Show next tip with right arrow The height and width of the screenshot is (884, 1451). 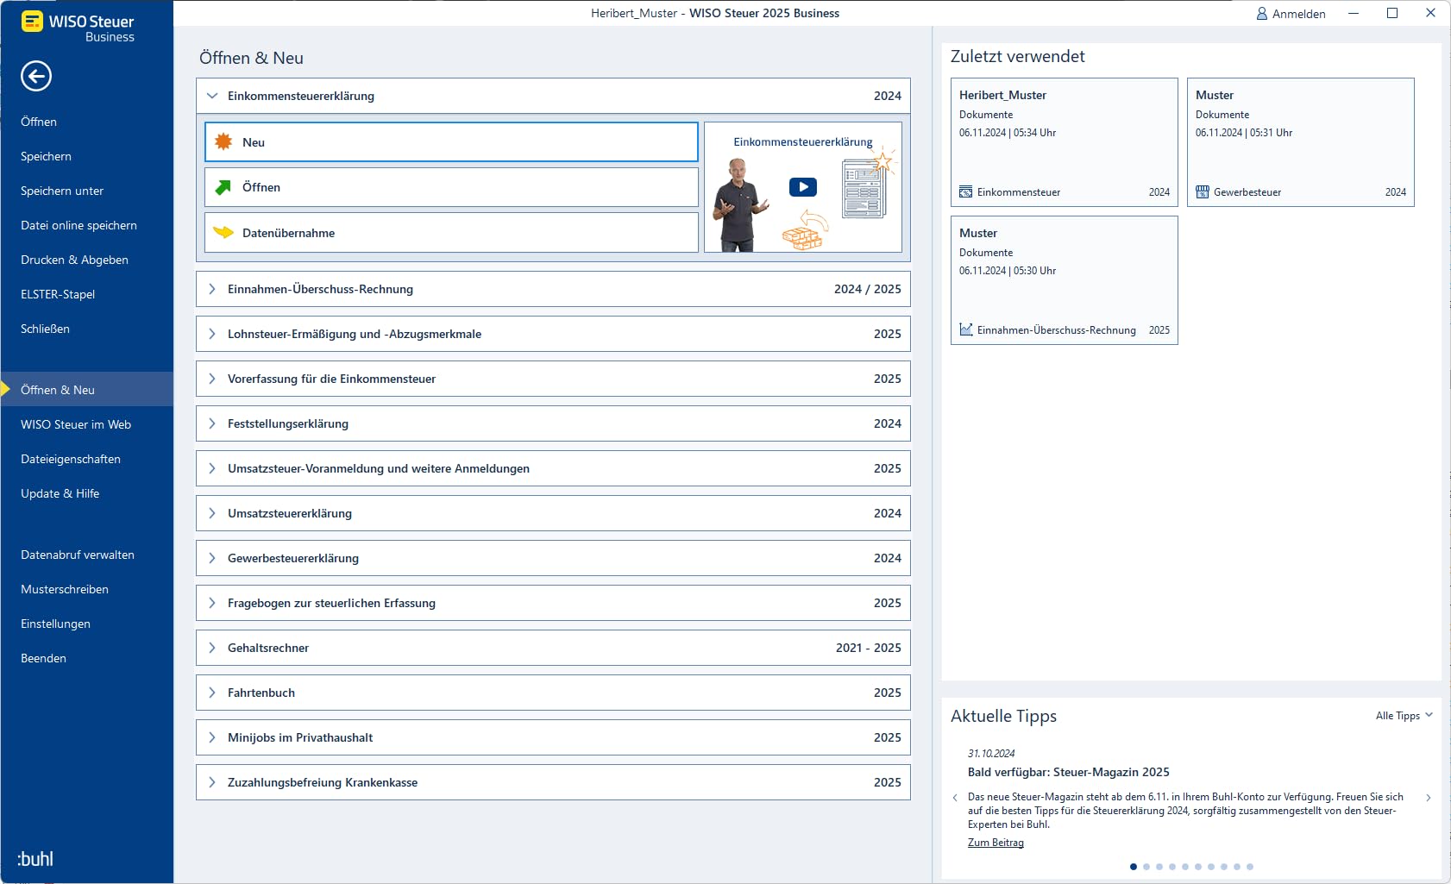point(1429,798)
